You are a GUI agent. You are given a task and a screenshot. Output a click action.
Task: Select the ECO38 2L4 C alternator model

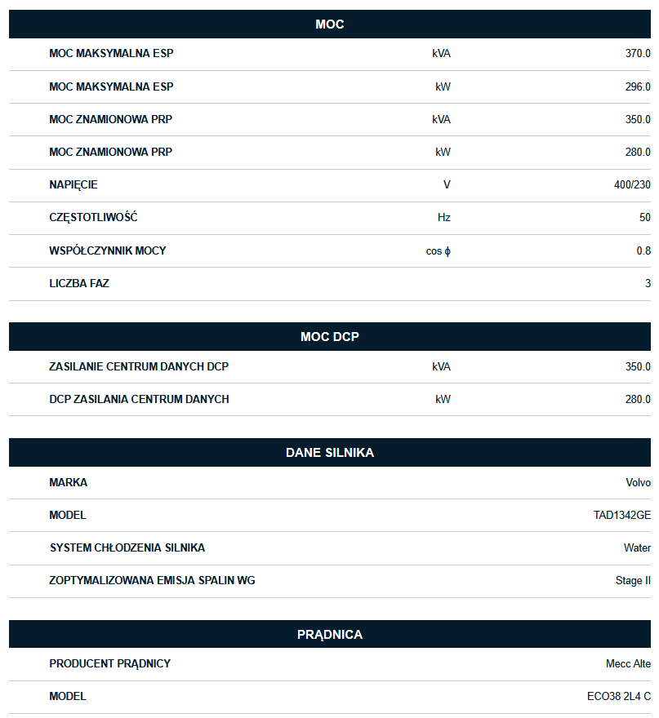(618, 697)
